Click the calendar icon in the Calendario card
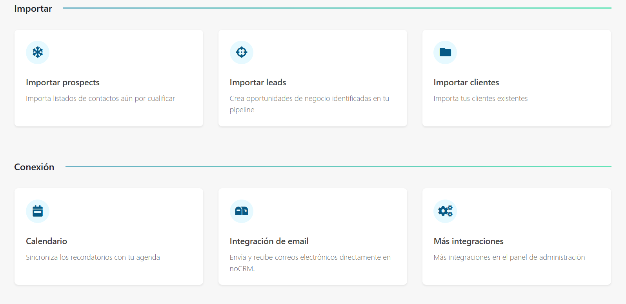The image size is (626, 304). pyautogui.click(x=38, y=211)
